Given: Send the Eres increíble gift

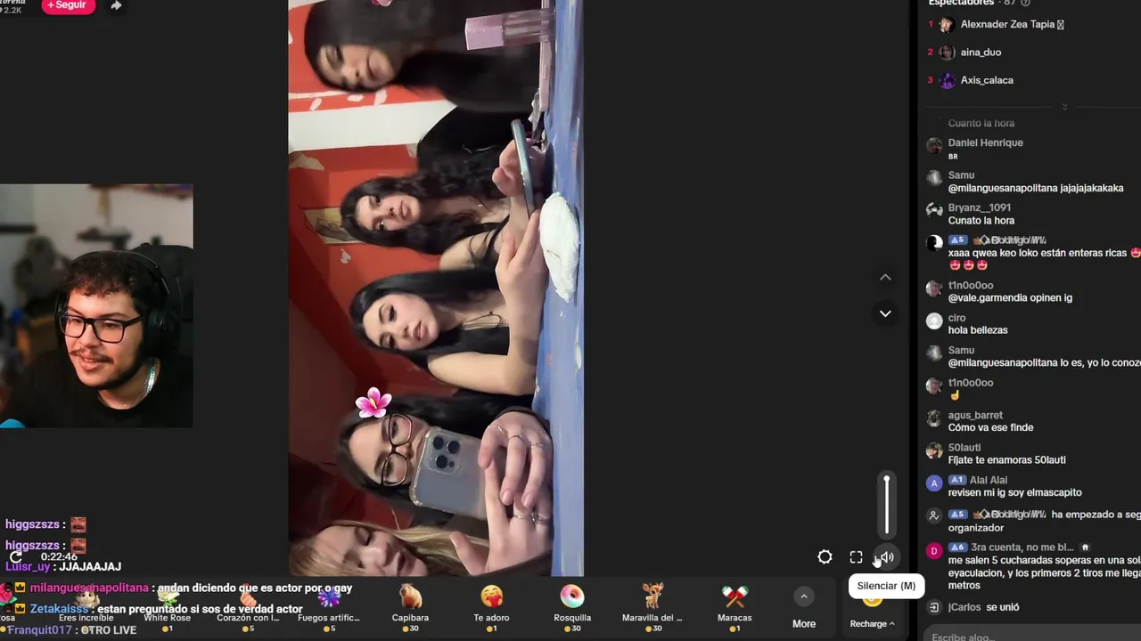Looking at the screenshot, I should pyautogui.click(x=86, y=607).
